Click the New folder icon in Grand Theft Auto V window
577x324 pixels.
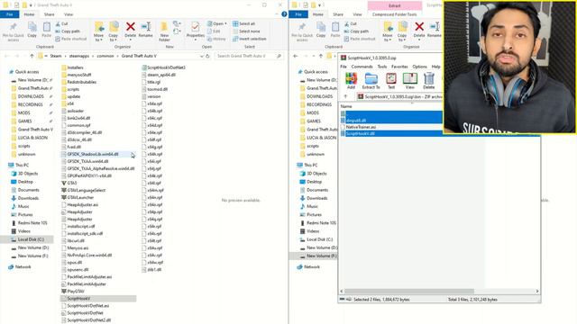pos(164,27)
